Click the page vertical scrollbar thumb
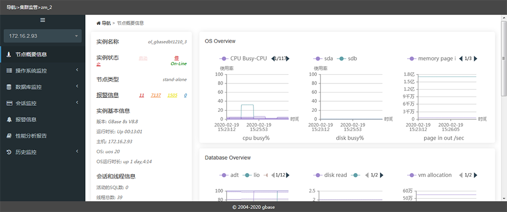This screenshot has height=212, width=507. point(504,58)
